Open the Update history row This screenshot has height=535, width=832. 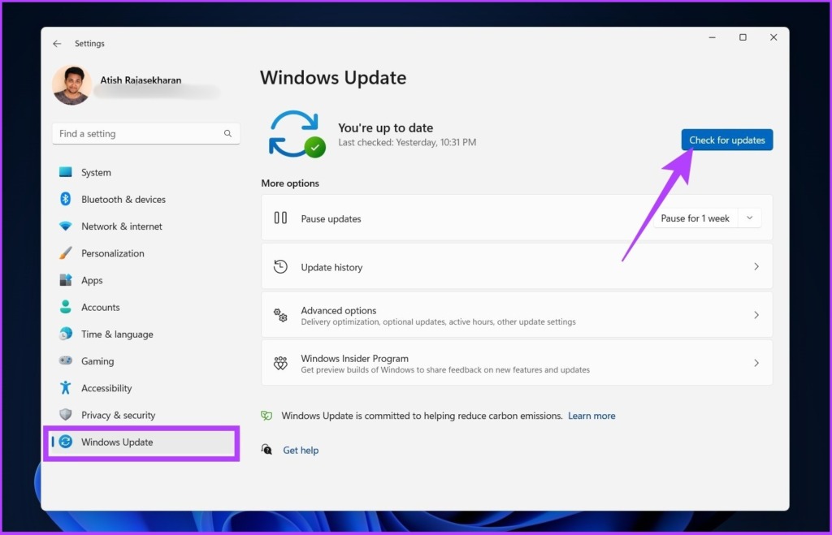pos(517,267)
